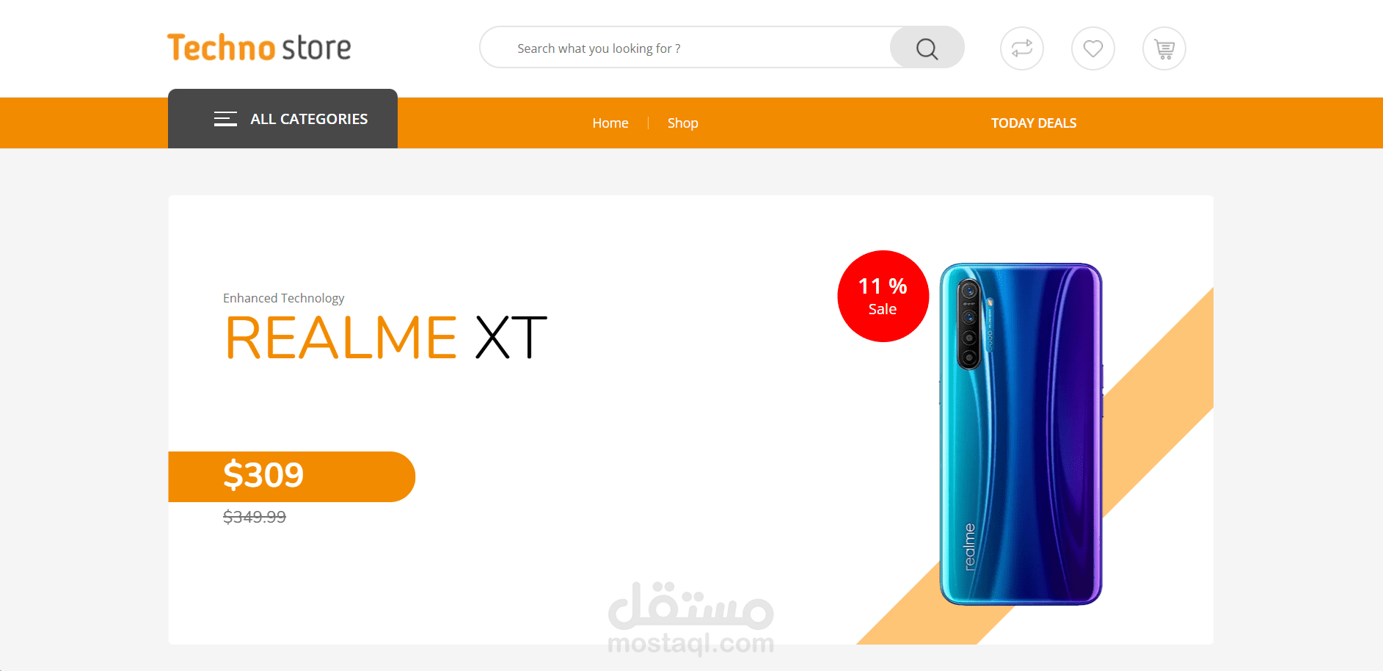The height and width of the screenshot is (671, 1383).
Task: Click the Realme XT phone image
Action: click(1021, 434)
